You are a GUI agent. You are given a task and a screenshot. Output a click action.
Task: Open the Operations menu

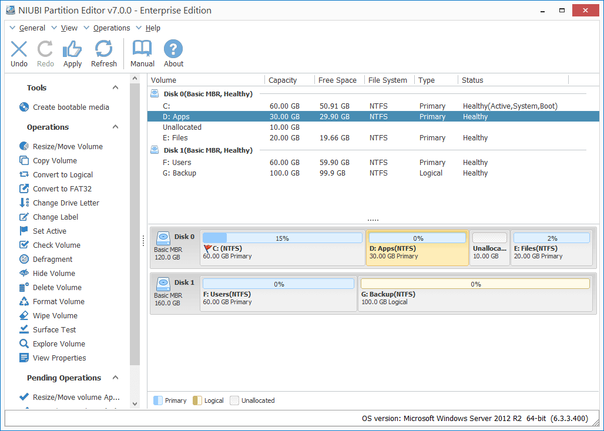112,28
